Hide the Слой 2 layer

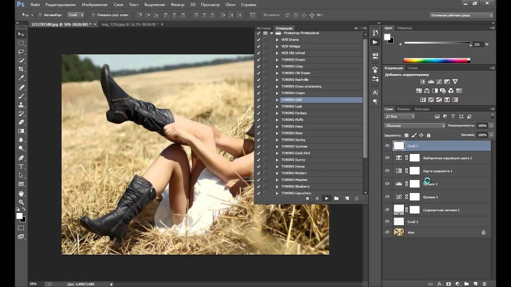click(387, 146)
